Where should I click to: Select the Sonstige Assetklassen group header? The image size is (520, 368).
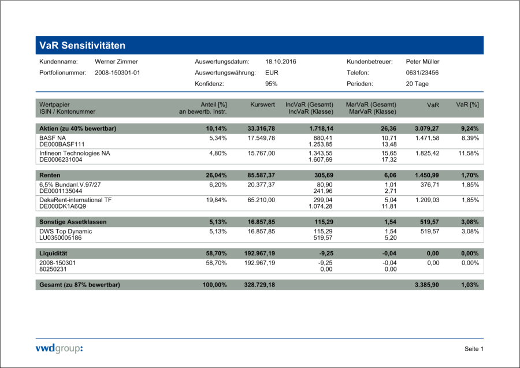pyautogui.click(x=72, y=222)
